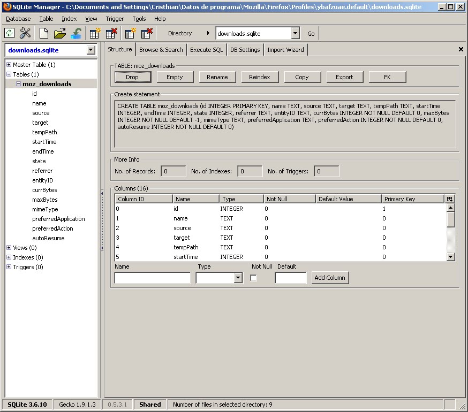The image size is (468, 412).
Task: Open the Database menu
Action: click(x=18, y=19)
